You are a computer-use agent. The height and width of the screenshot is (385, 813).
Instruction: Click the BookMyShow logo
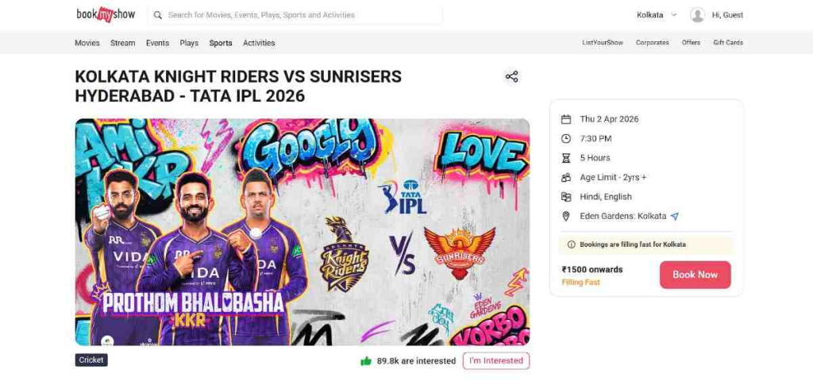105,14
